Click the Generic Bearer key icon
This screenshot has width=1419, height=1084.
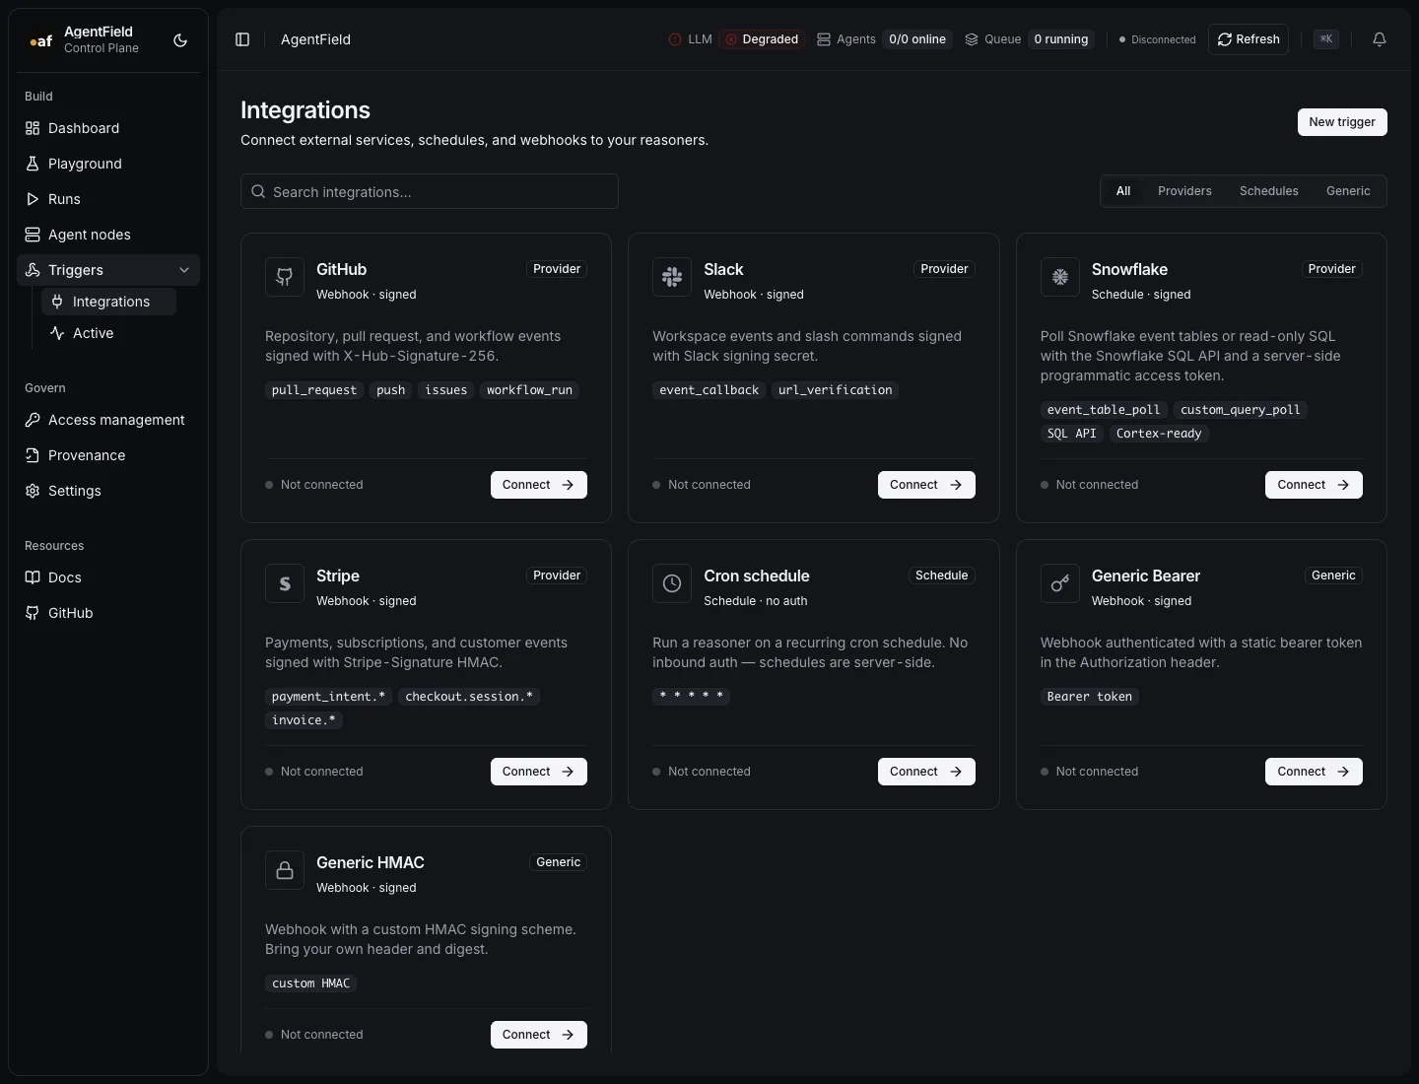point(1060,583)
